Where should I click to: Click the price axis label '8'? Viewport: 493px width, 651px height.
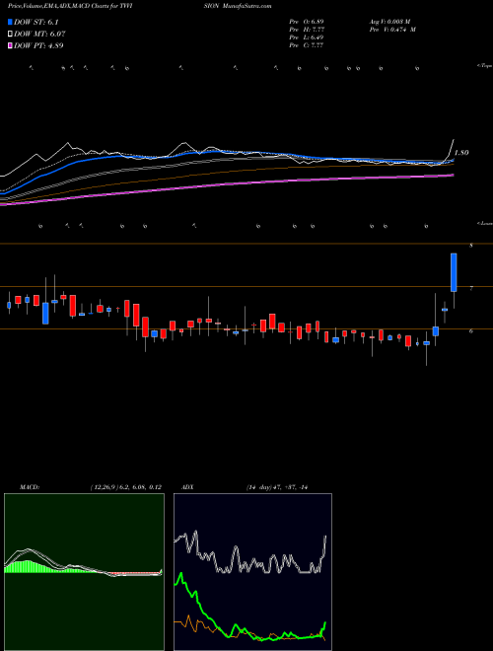tap(471, 246)
